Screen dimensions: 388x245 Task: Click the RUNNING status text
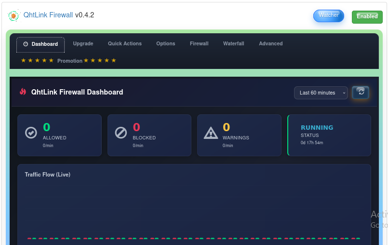tap(317, 128)
